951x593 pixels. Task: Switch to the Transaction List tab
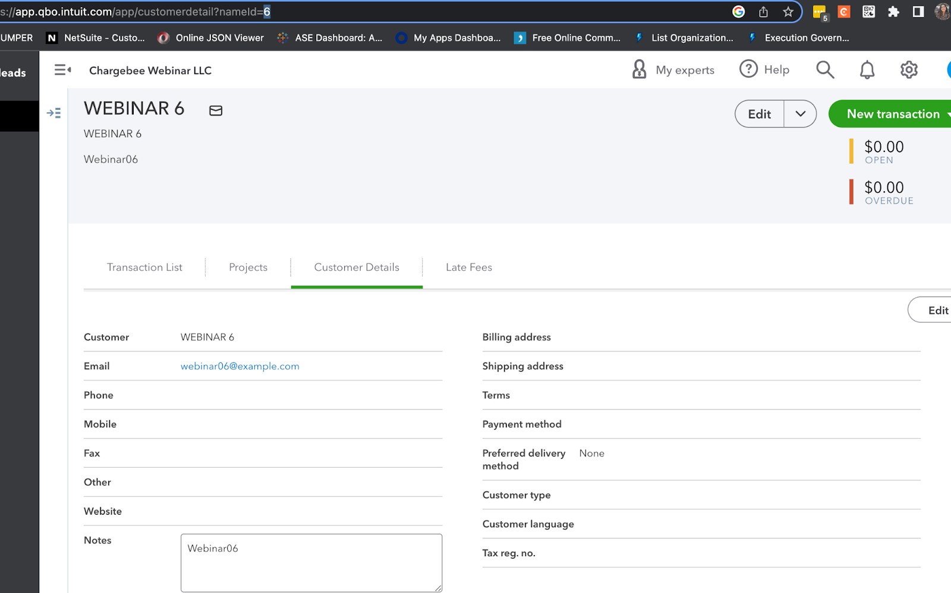pos(144,267)
